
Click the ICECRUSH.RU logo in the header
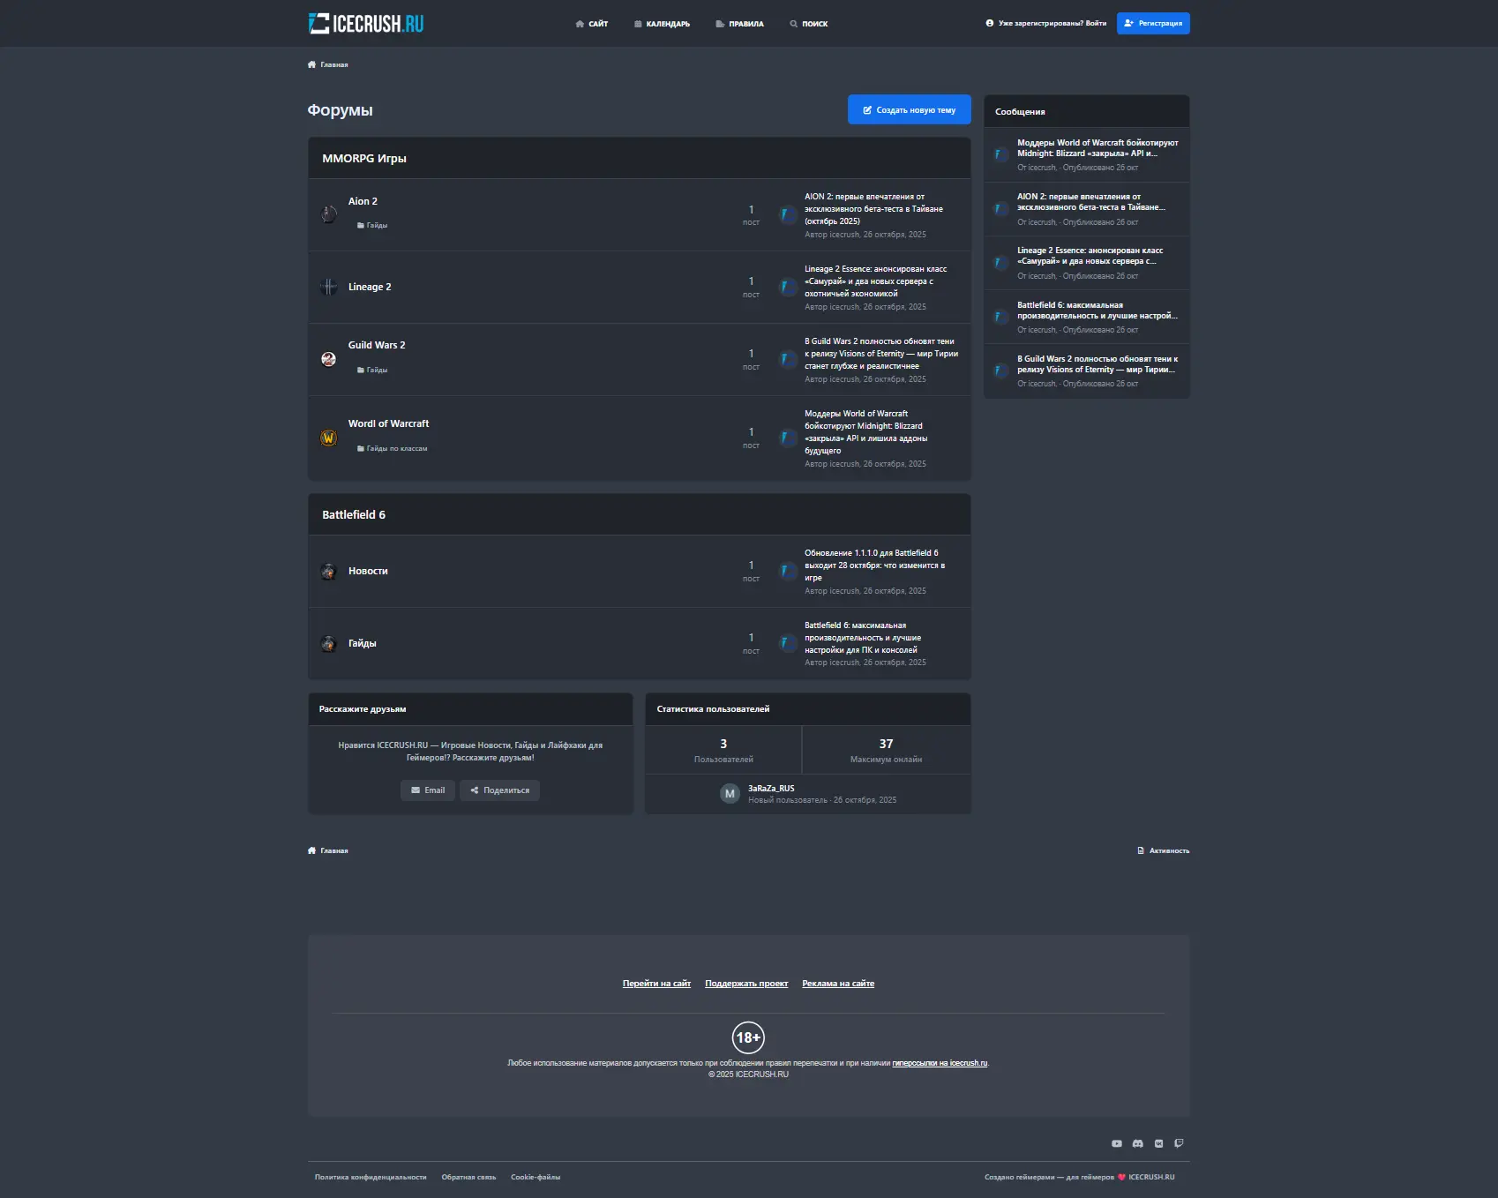click(x=366, y=24)
